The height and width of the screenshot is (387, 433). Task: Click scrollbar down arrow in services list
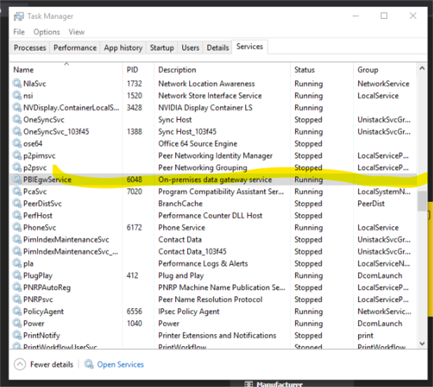pos(422,344)
